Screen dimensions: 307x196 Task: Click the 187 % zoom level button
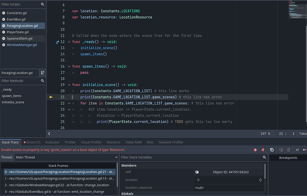(265, 133)
